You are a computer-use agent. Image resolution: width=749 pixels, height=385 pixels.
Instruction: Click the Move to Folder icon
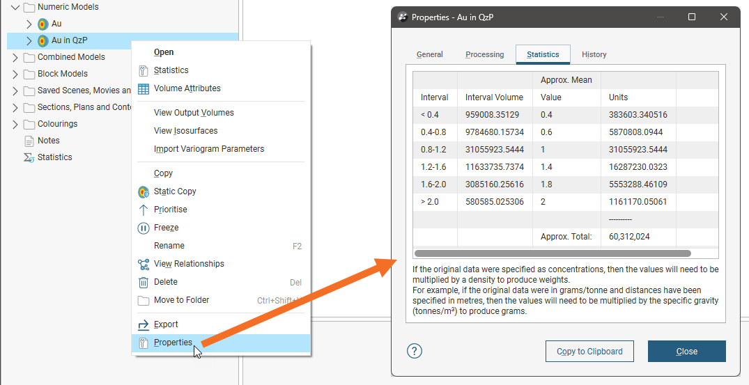(144, 301)
